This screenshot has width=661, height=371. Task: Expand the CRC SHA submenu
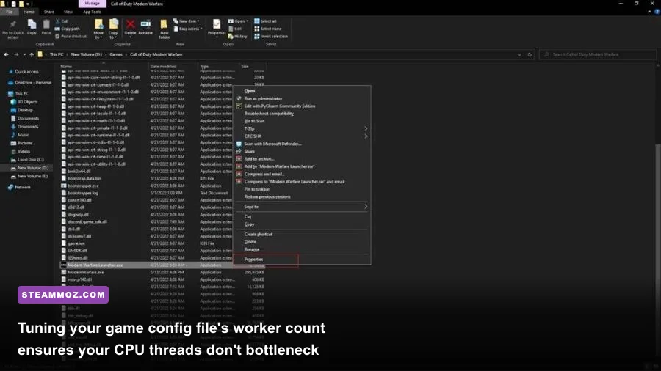coord(302,136)
